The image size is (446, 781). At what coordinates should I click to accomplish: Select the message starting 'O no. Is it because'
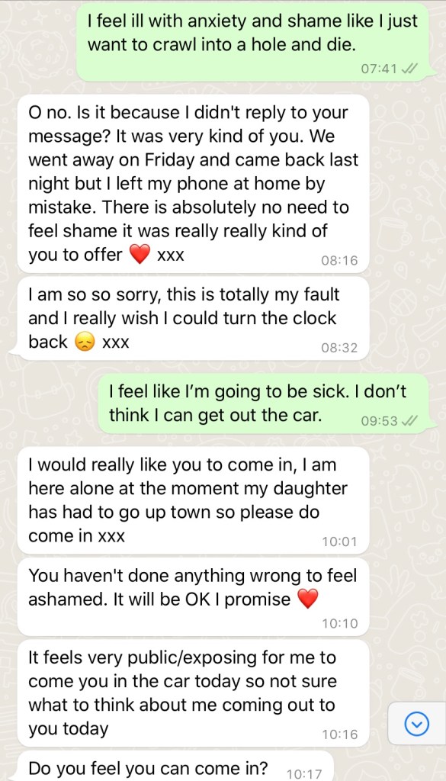[193, 183]
